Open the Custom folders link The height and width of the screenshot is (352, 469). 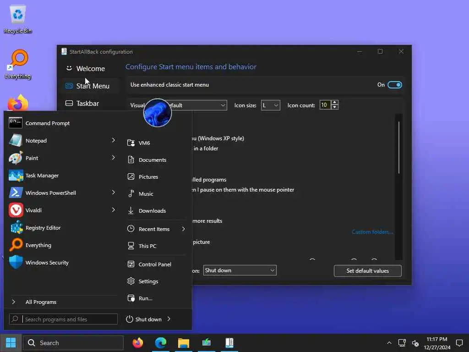point(372,232)
